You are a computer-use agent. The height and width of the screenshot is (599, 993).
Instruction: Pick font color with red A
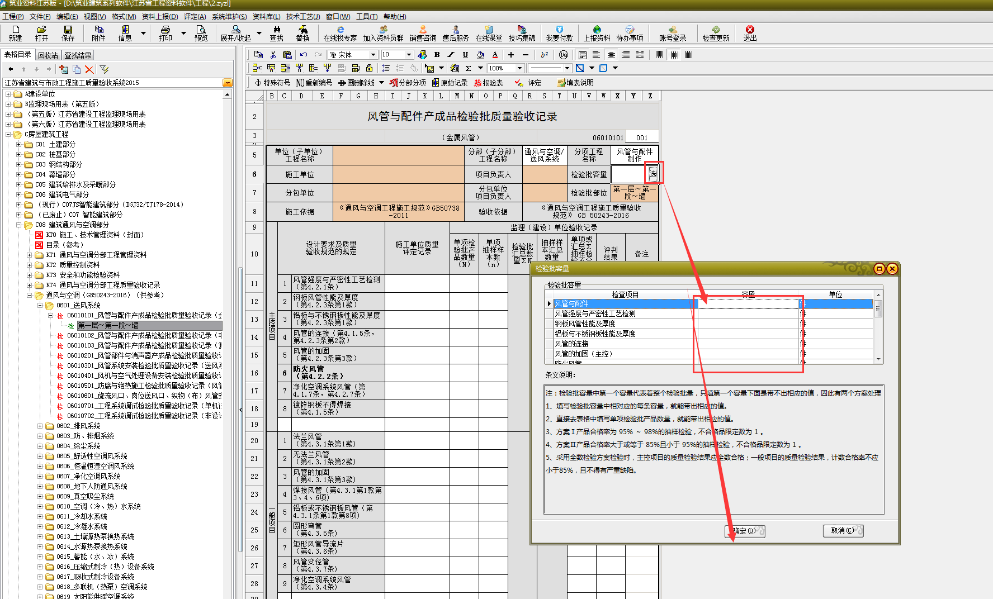[x=495, y=54]
